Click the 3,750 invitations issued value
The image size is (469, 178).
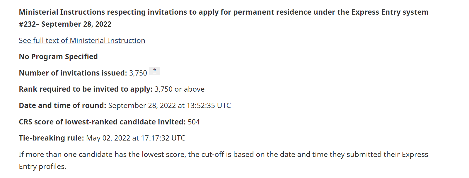tap(138, 73)
